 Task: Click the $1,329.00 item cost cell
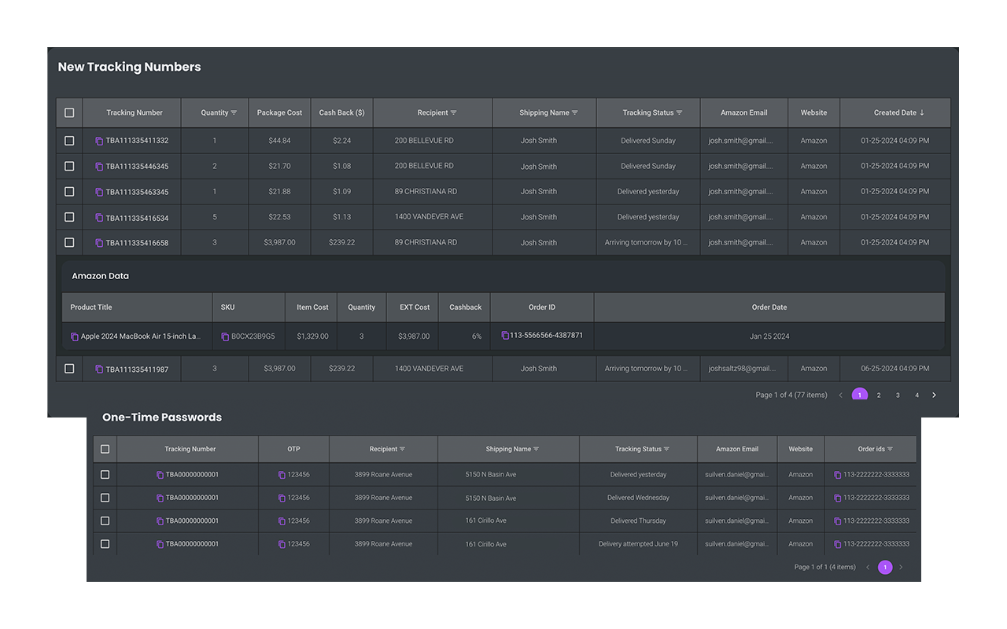point(312,337)
